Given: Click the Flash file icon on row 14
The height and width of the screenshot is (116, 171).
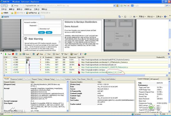Looking at the screenshot, I should pos(79,72).
